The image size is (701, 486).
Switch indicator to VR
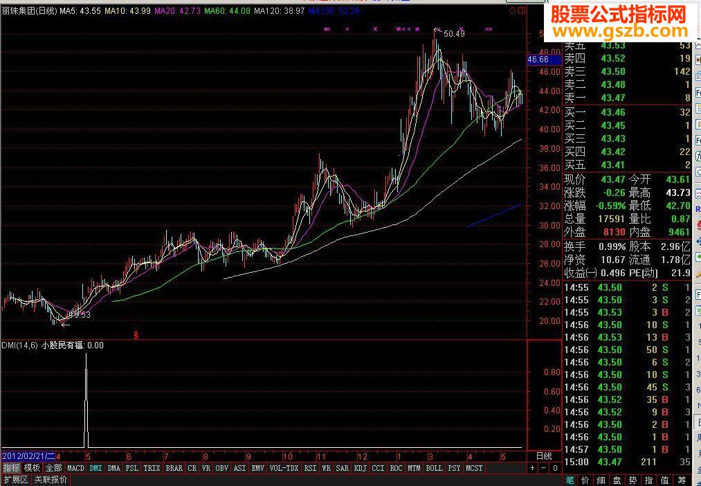point(206,468)
